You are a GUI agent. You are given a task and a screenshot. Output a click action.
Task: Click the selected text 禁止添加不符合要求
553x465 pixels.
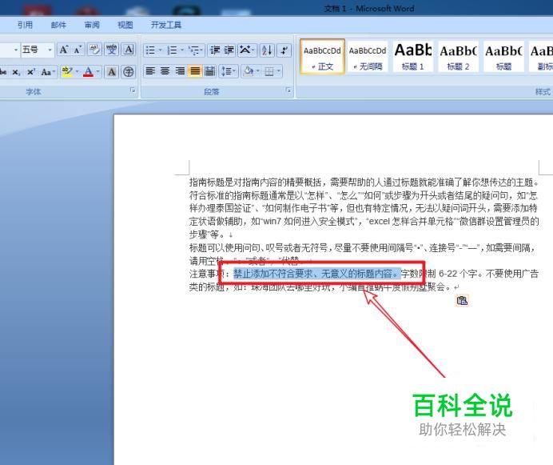click(273, 274)
